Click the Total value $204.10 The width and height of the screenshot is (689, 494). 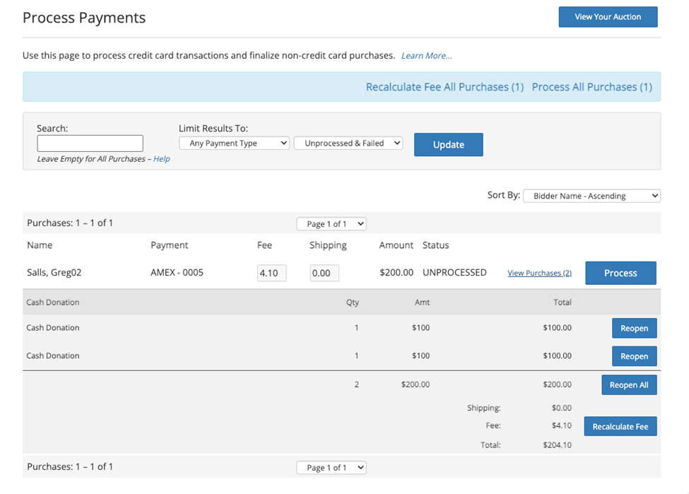(557, 445)
